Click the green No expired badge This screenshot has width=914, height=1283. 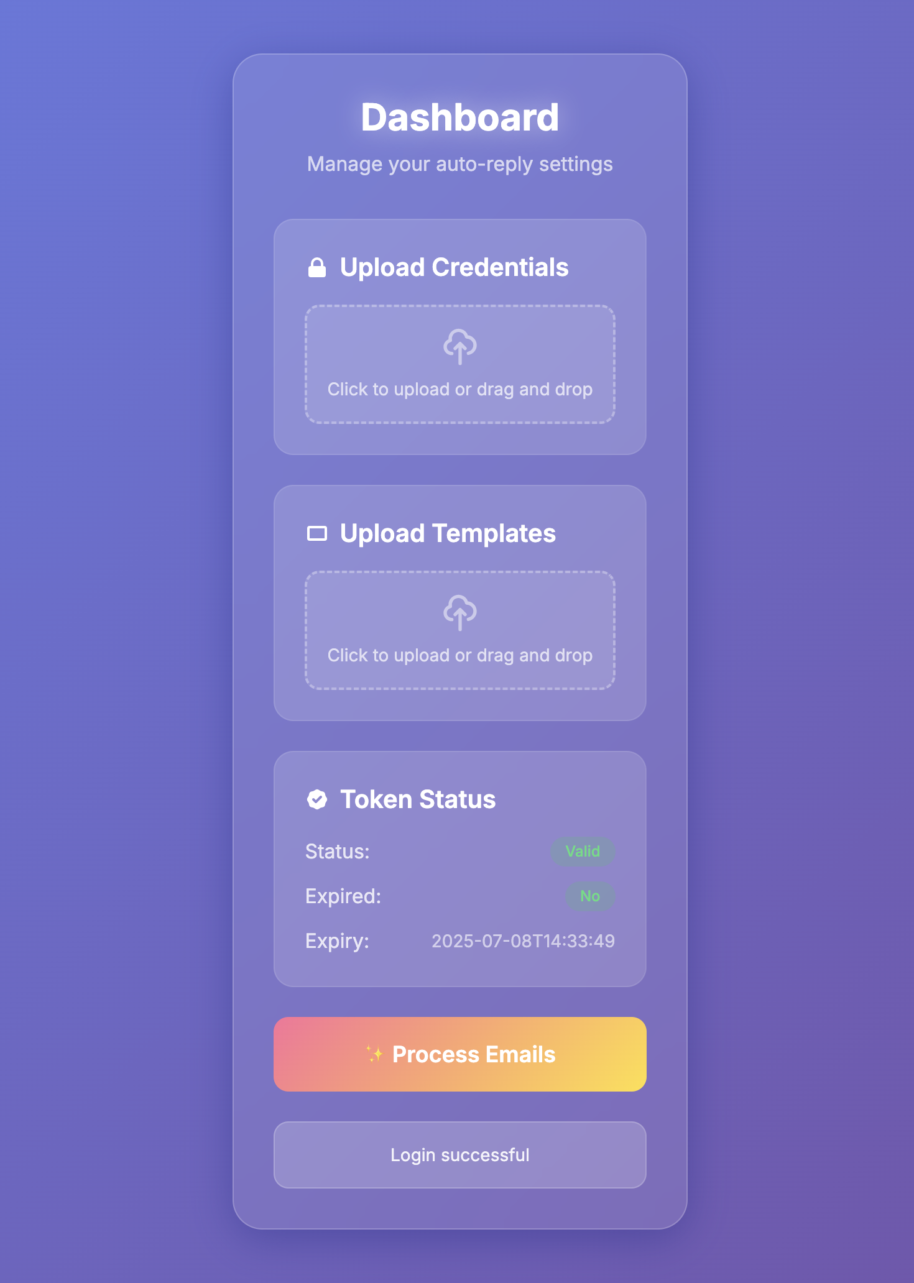[589, 896]
